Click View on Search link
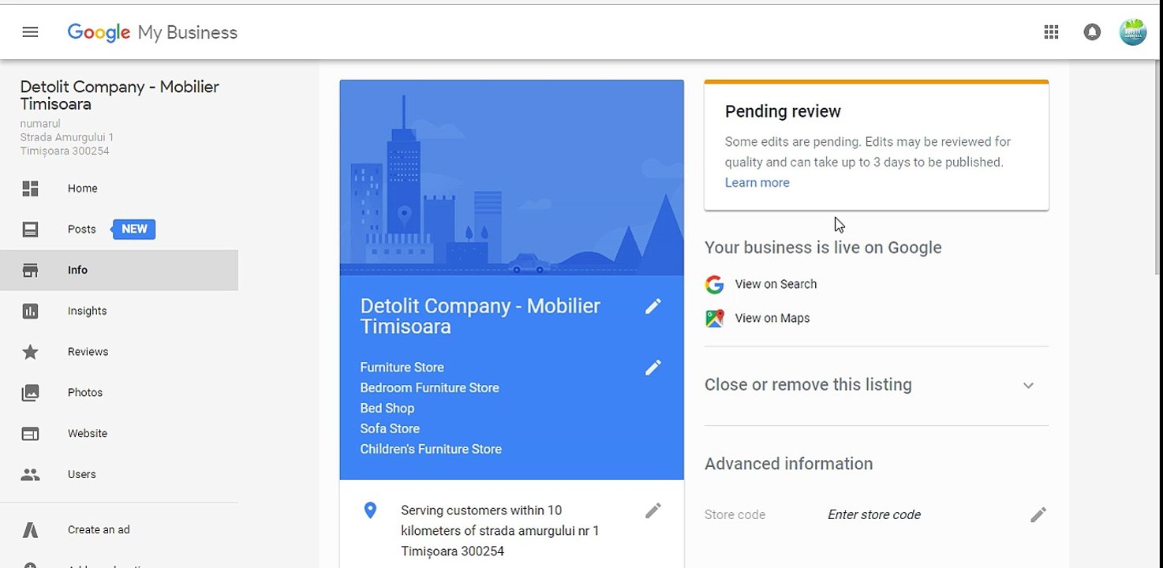The height and width of the screenshot is (568, 1163). click(x=776, y=284)
